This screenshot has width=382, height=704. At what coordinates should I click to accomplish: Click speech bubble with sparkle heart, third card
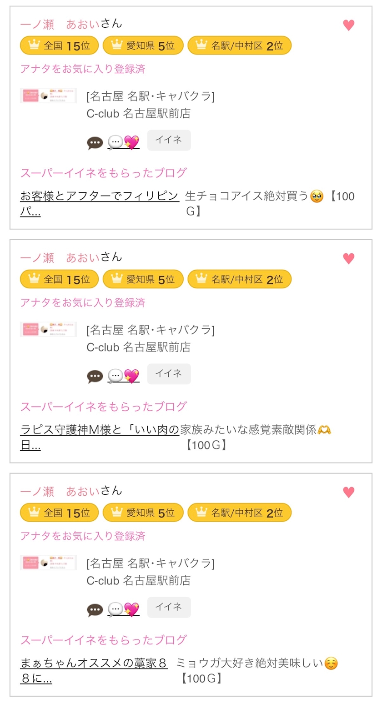click(x=123, y=609)
